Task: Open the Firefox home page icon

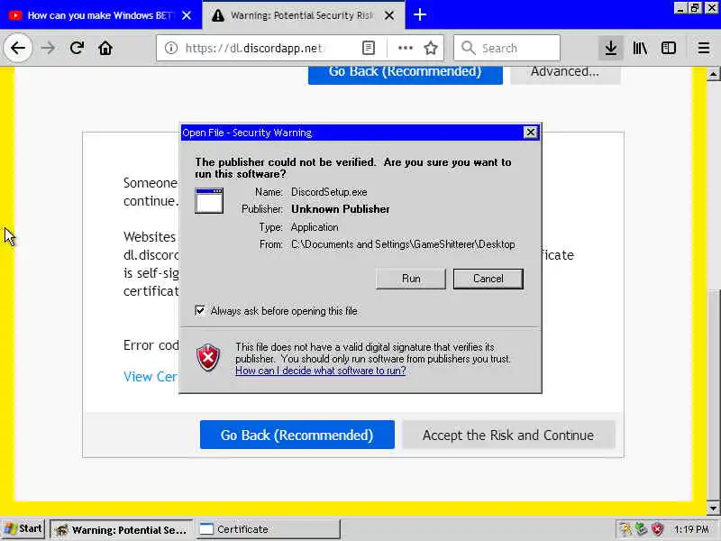Action: 105,48
